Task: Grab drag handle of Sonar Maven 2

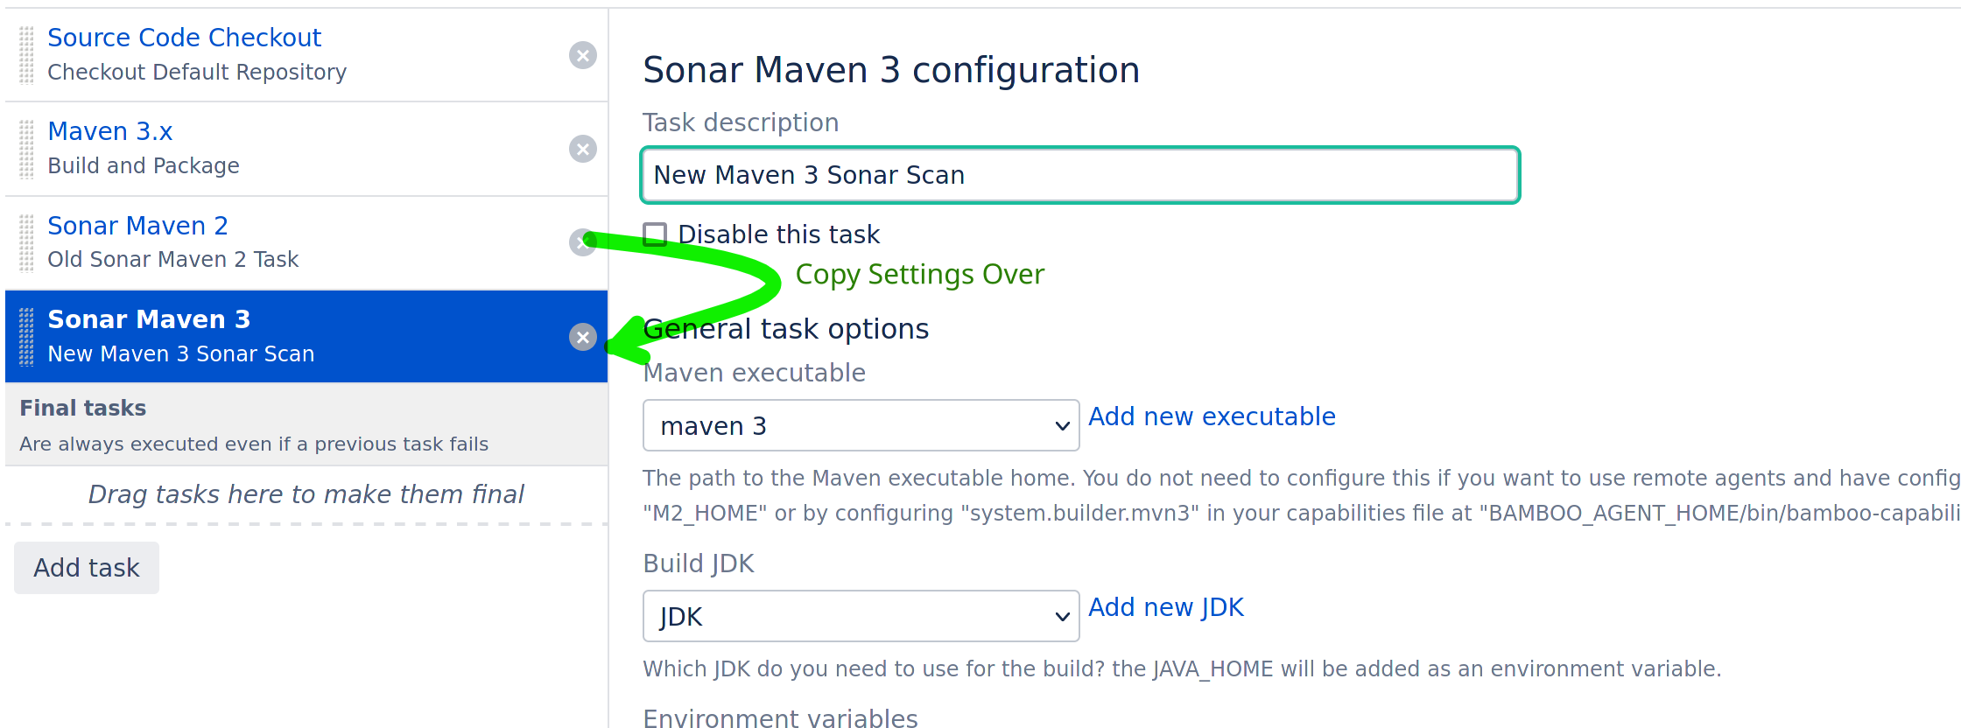Action: point(27,243)
